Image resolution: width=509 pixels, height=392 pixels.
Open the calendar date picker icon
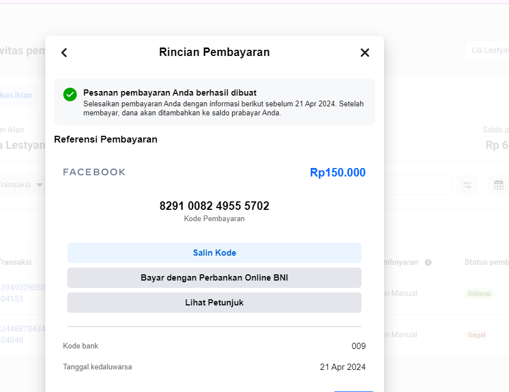498,185
